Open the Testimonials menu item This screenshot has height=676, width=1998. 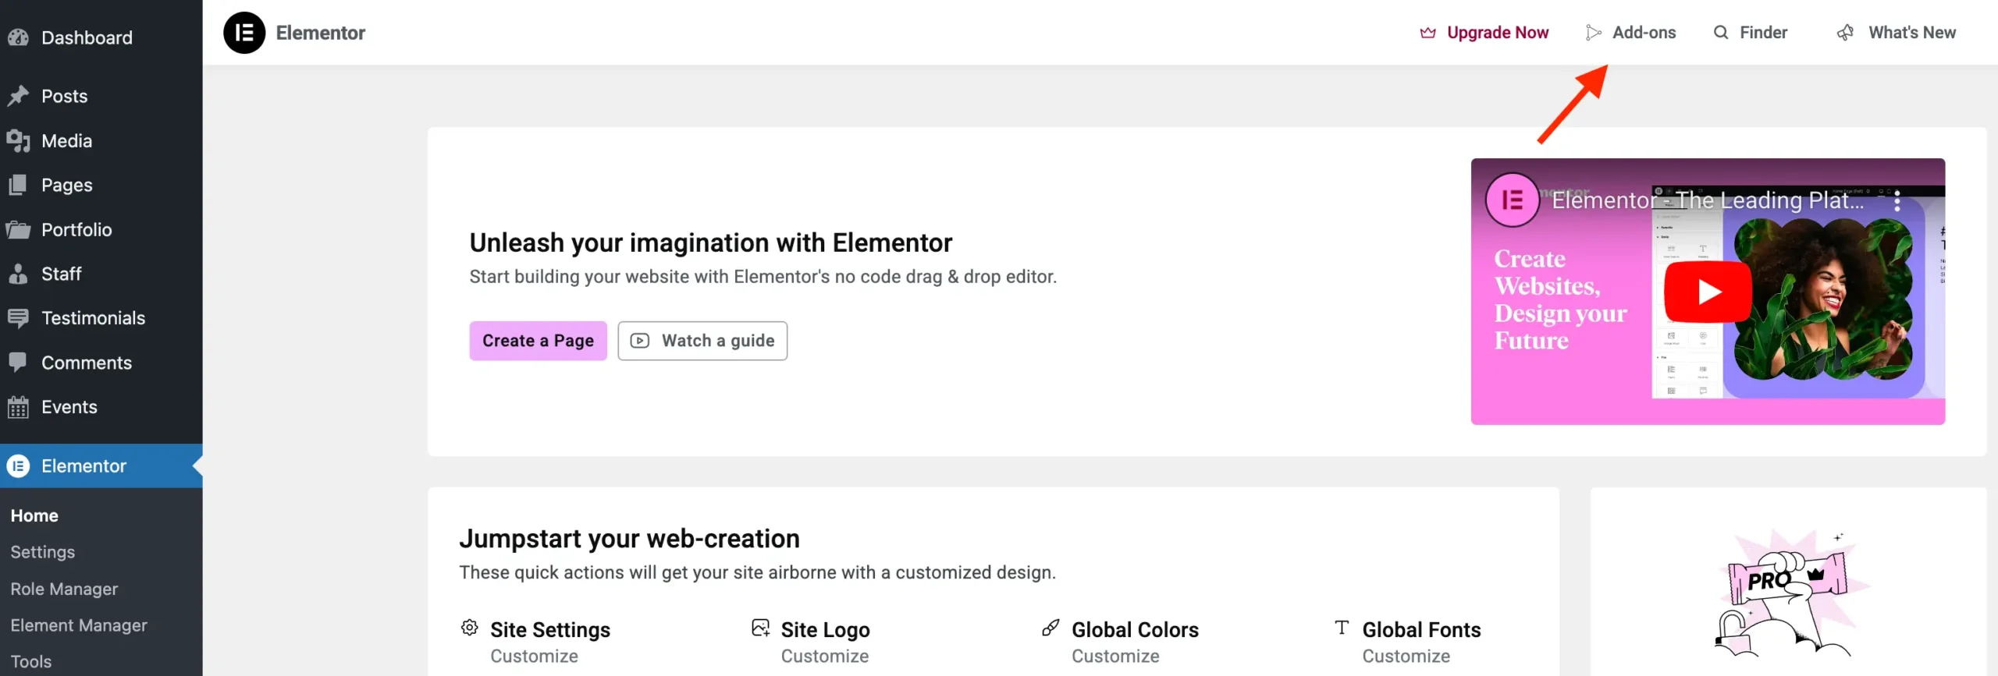[x=101, y=318]
